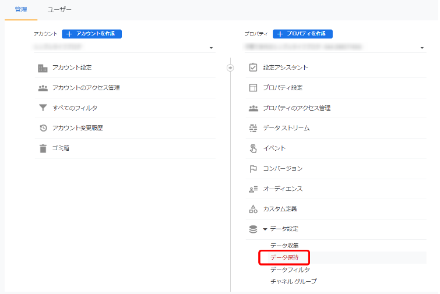Click the checkmark clipboard icon for 設定アシスタント
Image resolution: width=440 pixels, height=294 pixels.
[253, 68]
